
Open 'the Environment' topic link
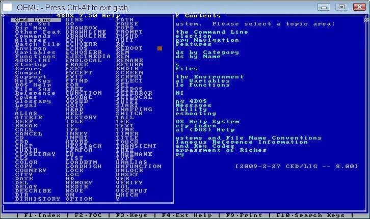coord(209,77)
